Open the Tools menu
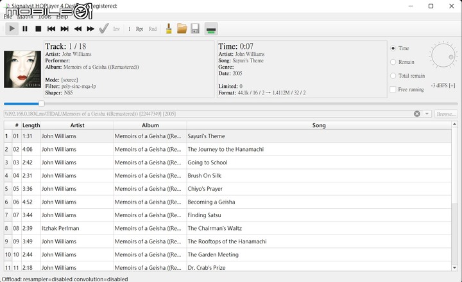Image resolution: width=462 pixels, height=282 pixels. tap(45, 17)
